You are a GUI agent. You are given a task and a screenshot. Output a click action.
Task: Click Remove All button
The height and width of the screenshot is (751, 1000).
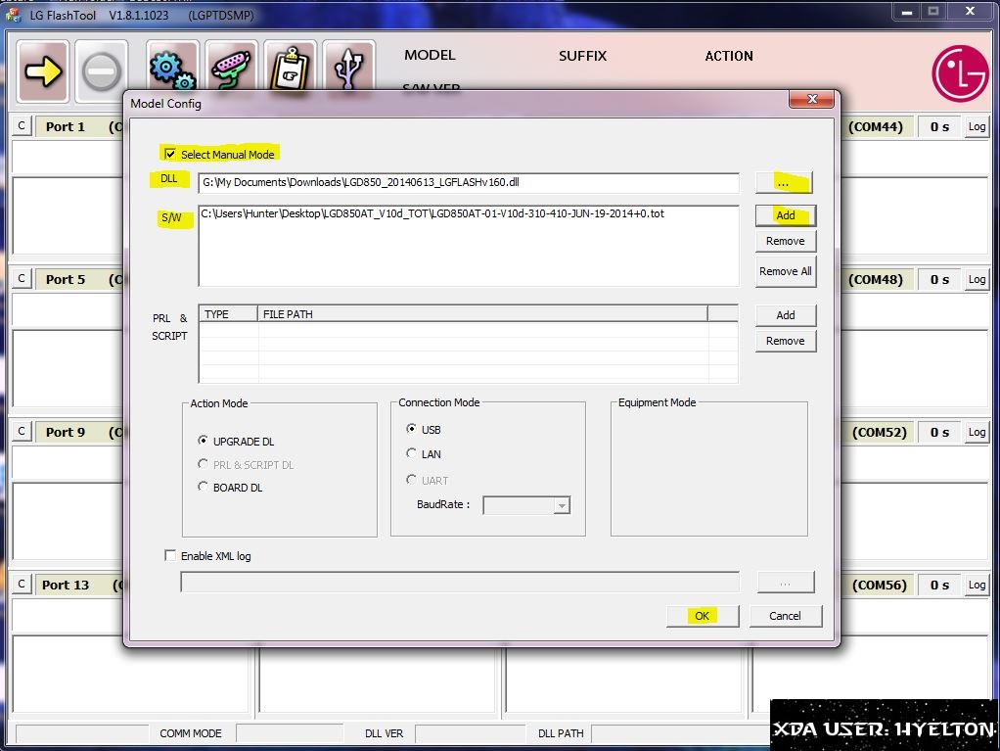pyautogui.click(x=785, y=271)
